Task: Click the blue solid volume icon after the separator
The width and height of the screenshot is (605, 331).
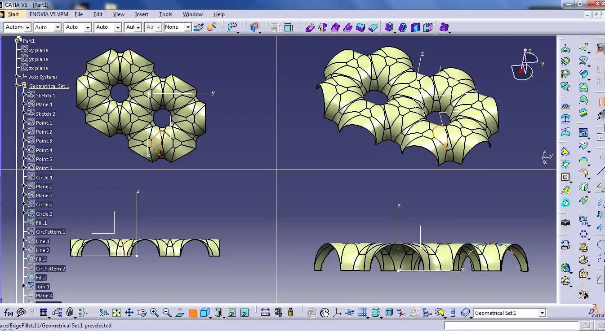Action: (389, 27)
